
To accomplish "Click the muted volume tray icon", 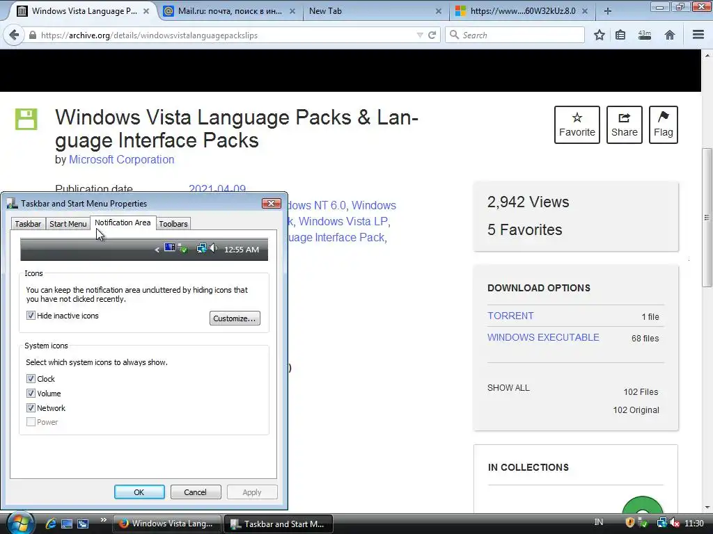I will pyautogui.click(x=675, y=523).
